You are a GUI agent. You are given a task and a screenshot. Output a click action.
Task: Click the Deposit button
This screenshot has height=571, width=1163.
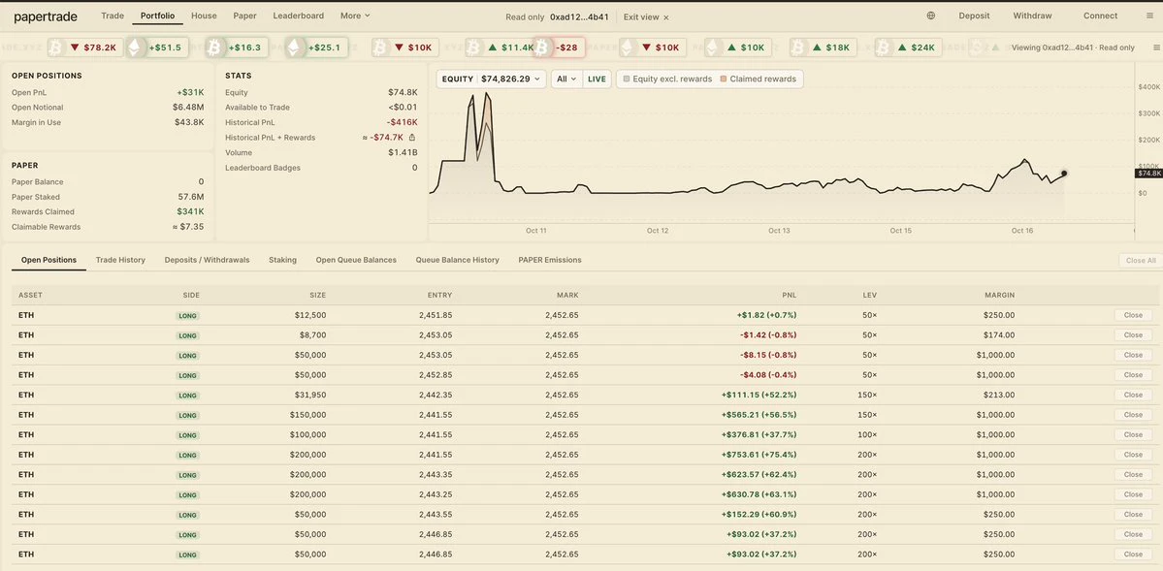[x=974, y=16]
